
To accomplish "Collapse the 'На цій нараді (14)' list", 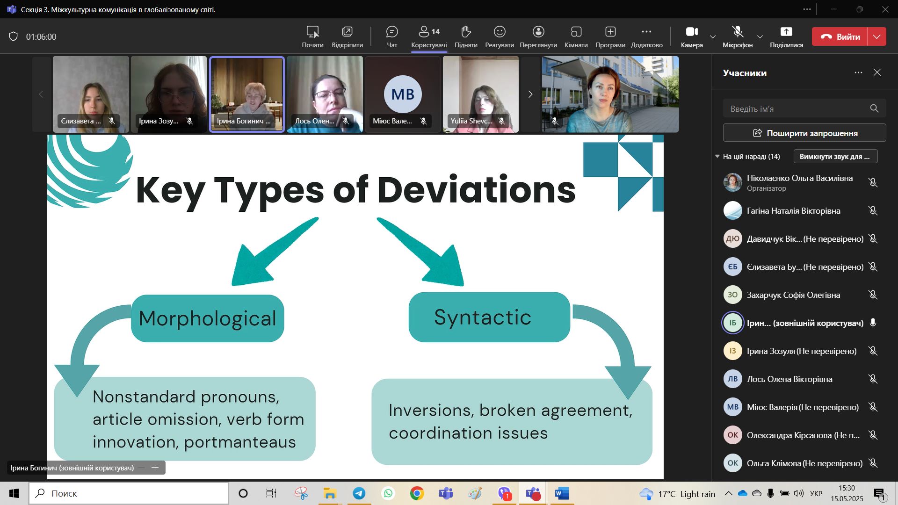I will [717, 156].
